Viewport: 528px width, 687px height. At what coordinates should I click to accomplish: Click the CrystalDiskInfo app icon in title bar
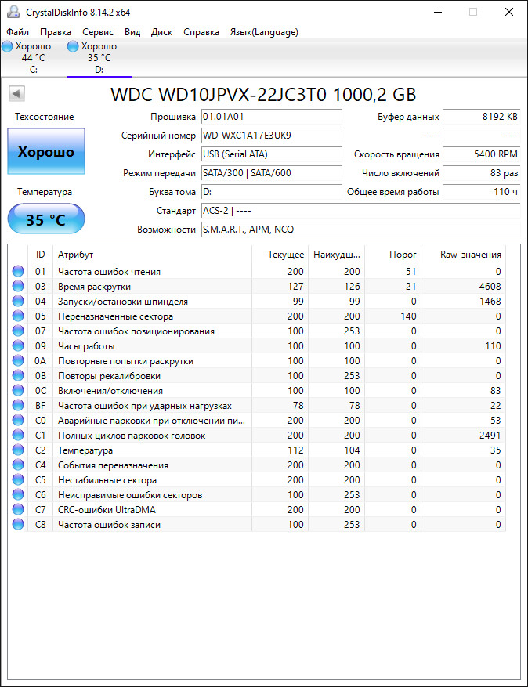coord(13,12)
